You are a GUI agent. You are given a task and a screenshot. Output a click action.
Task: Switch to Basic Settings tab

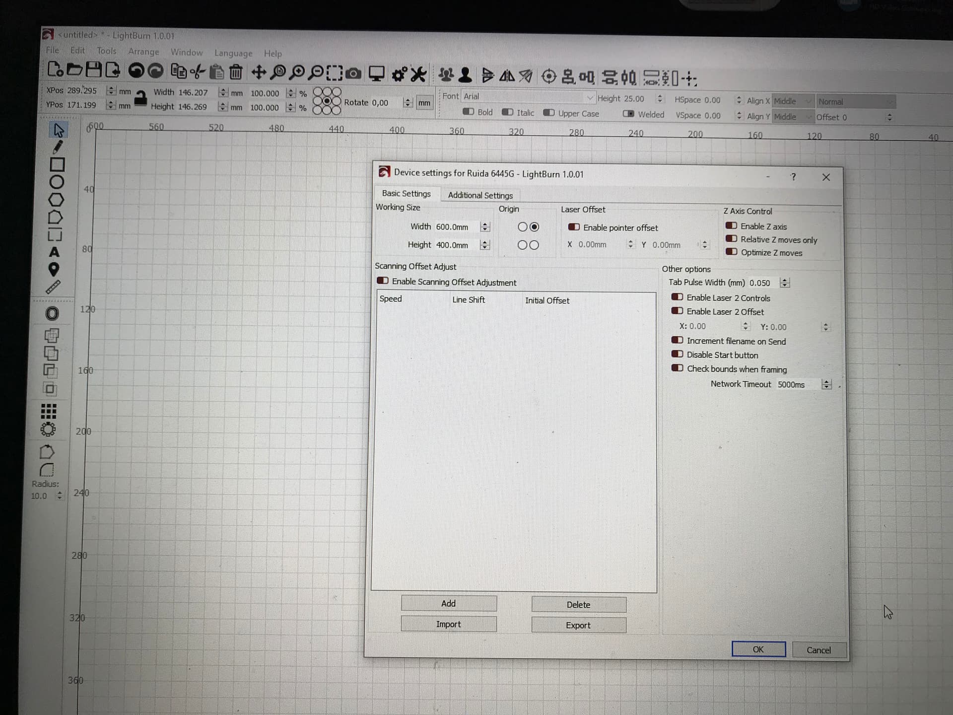pos(406,194)
